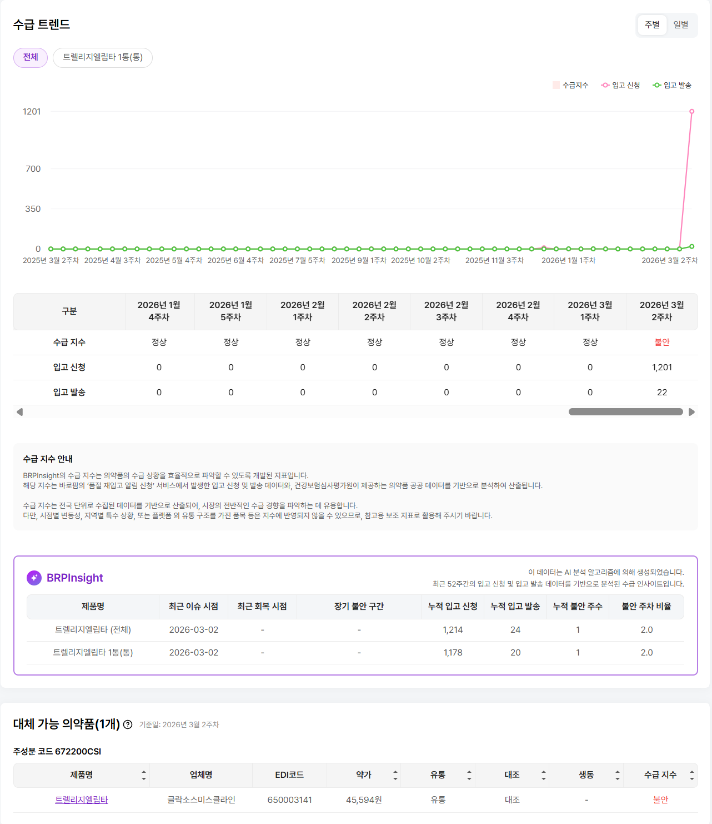Click the left scroll arrow under the table

(x=20, y=412)
